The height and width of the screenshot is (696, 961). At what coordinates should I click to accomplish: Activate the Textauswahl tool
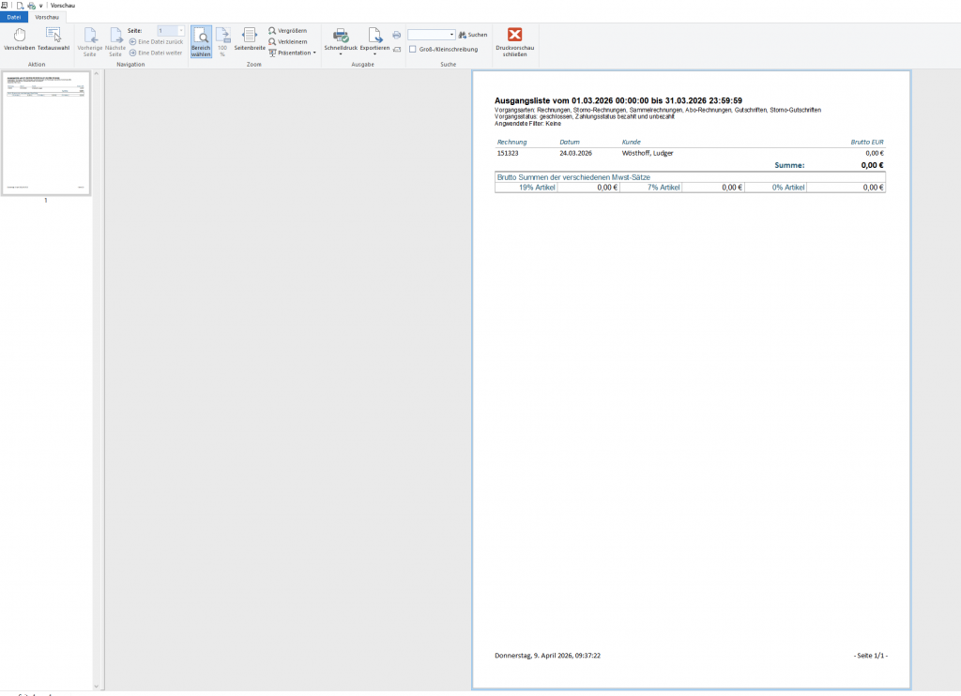tap(53, 36)
